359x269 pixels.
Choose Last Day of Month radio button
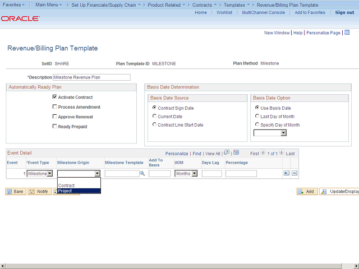click(x=257, y=116)
